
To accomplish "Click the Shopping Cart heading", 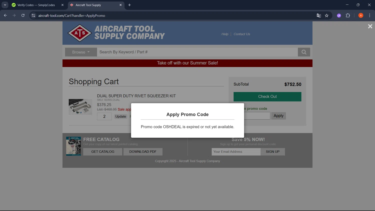I will pyautogui.click(x=94, y=81).
